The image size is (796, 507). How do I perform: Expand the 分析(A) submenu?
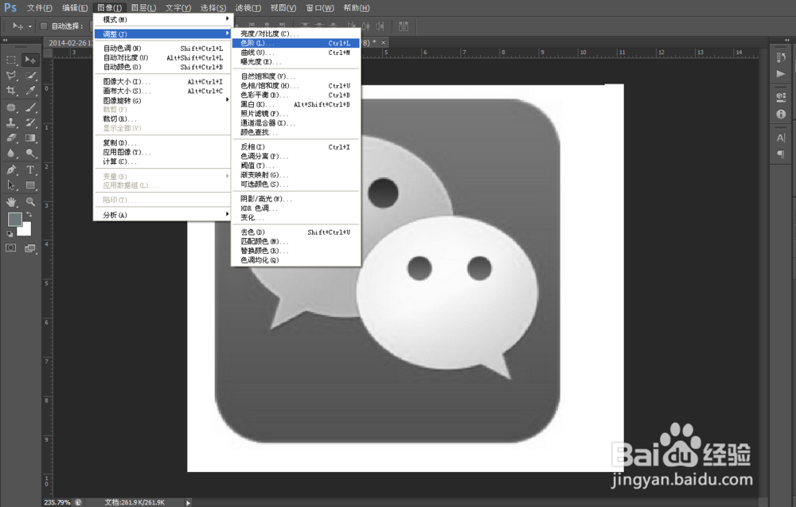(162, 215)
